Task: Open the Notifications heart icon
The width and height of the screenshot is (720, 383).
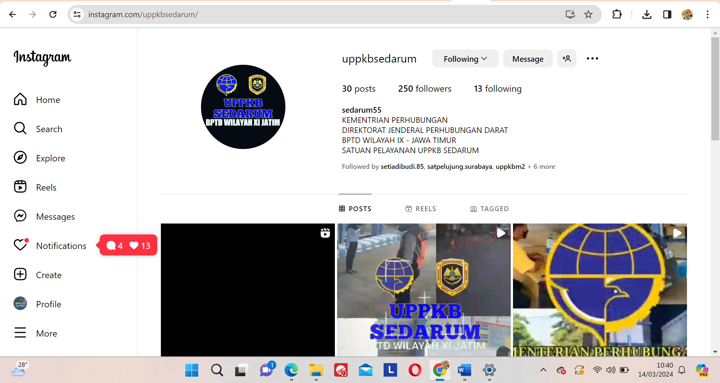Action: [21, 245]
